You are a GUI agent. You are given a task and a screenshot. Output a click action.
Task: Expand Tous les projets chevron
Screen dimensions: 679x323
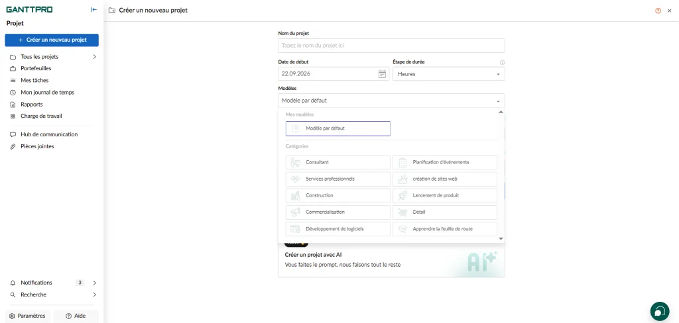(x=94, y=57)
